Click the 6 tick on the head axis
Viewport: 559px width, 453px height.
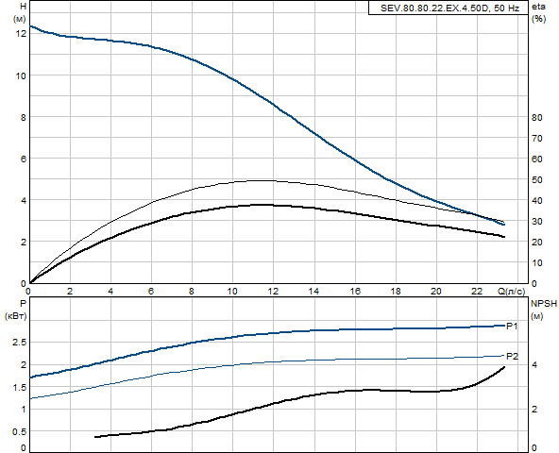(24, 159)
